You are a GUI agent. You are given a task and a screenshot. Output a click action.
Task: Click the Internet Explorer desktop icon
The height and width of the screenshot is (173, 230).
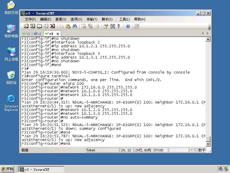pyautogui.click(x=11, y=103)
